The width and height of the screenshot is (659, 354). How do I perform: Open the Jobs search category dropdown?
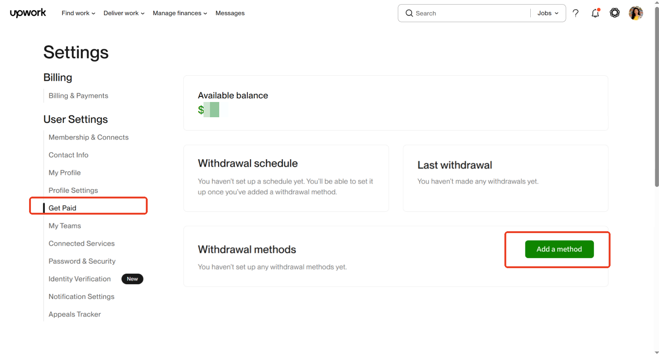coord(548,13)
